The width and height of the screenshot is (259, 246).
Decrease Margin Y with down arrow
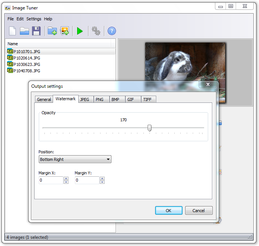102,182
